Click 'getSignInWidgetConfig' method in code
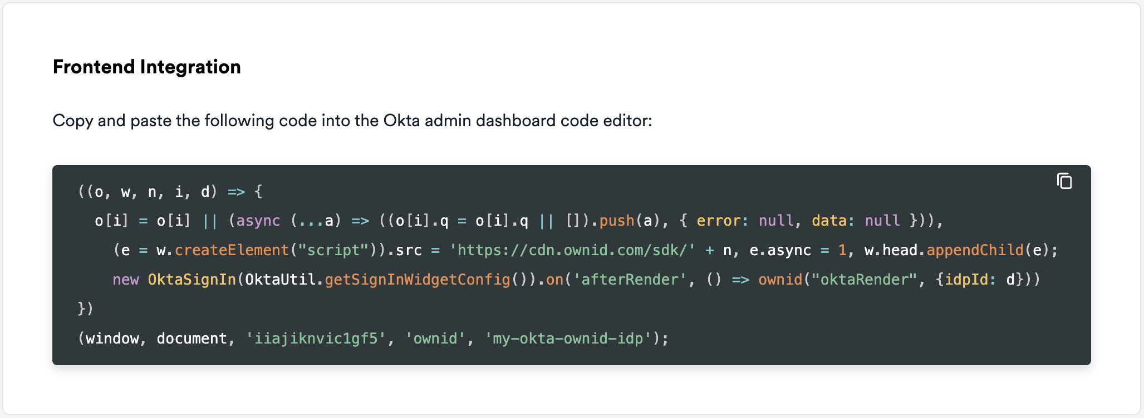Image resolution: width=1144 pixels, height=418 pixels. click(418, 279)
